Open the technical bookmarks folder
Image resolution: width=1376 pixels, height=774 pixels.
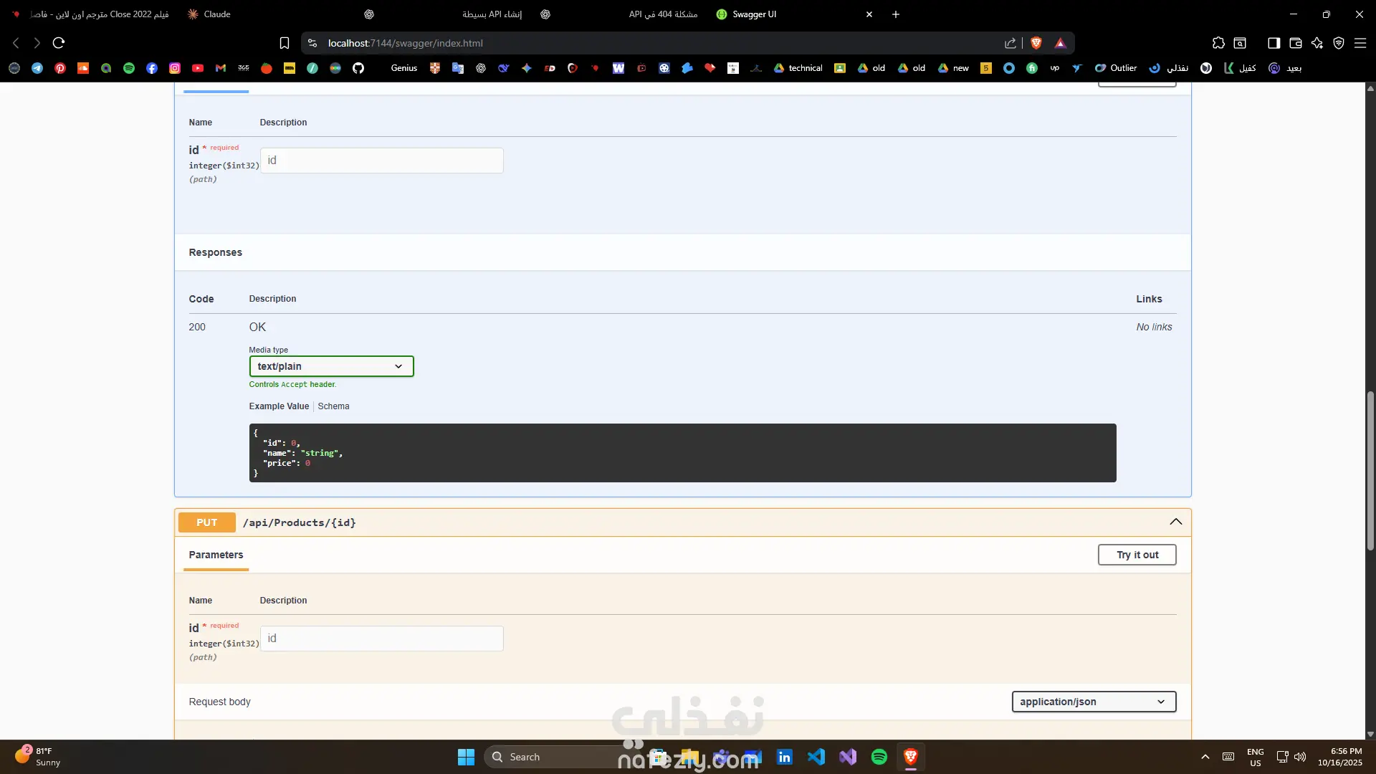tap(798, 68)
